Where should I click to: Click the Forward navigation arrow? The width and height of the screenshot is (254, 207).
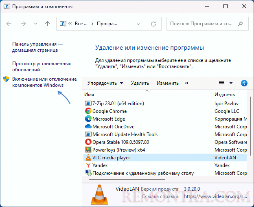pos(23,24)
